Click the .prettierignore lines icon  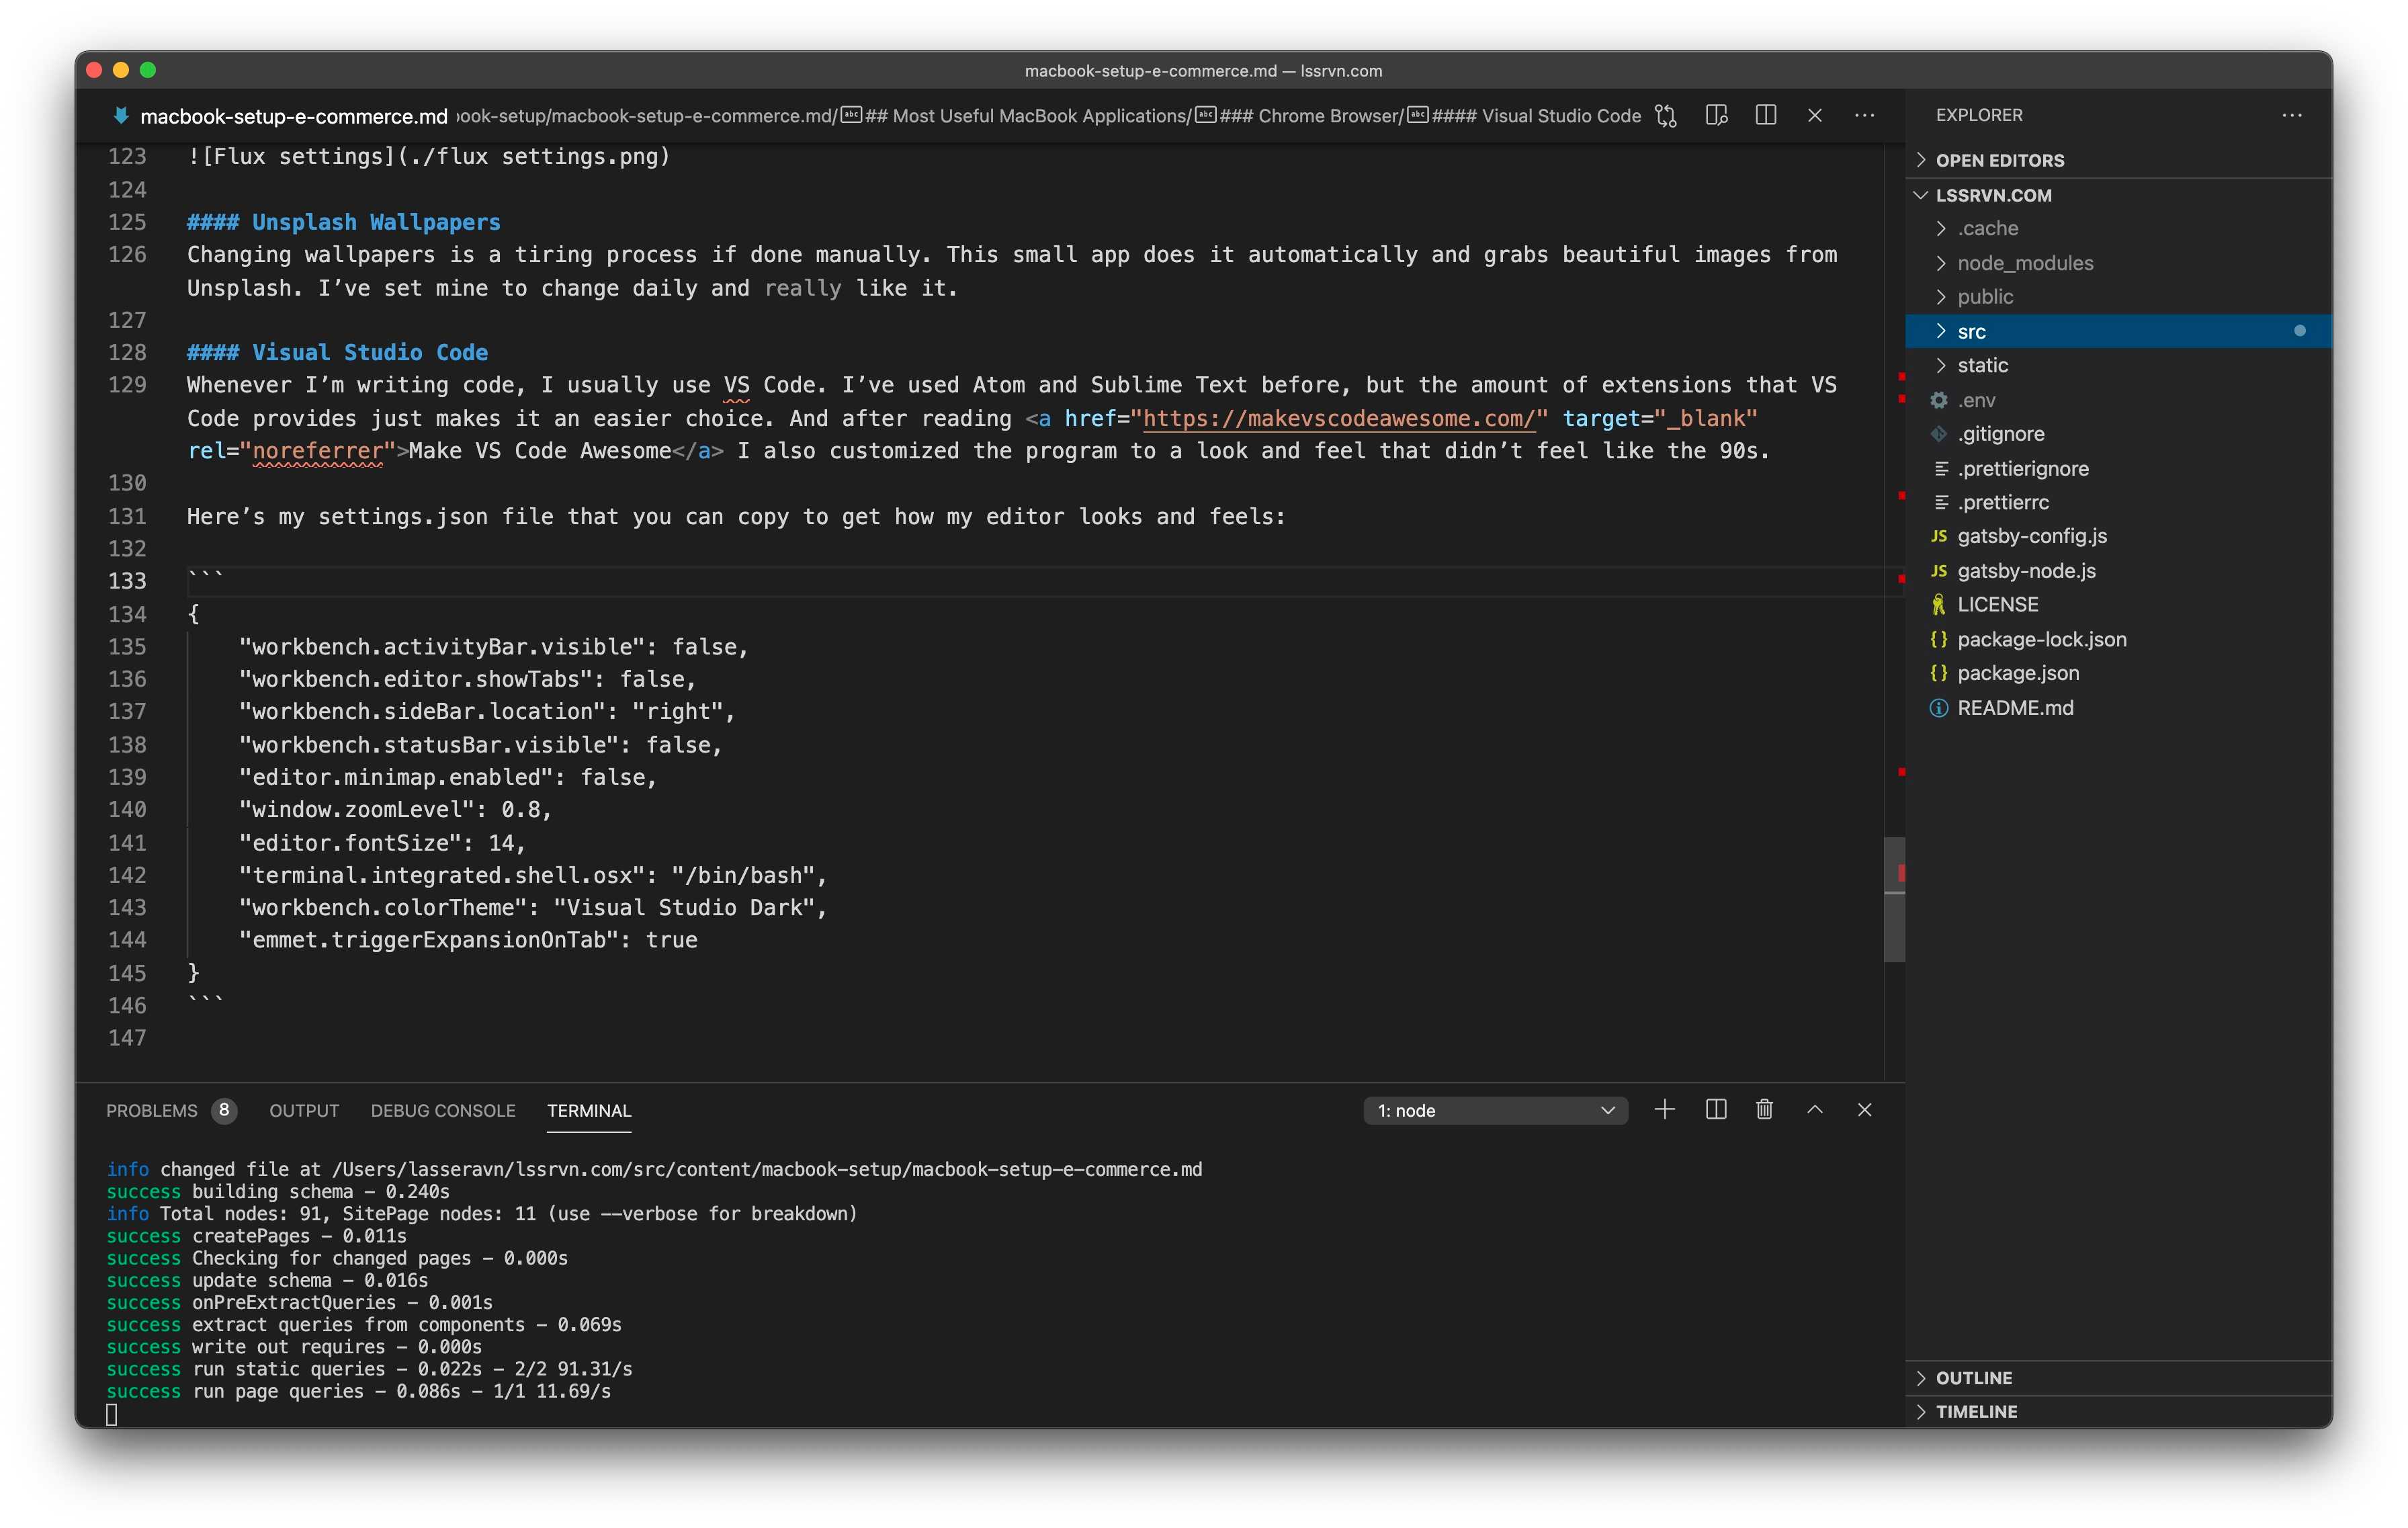(x=1941, y=468)
